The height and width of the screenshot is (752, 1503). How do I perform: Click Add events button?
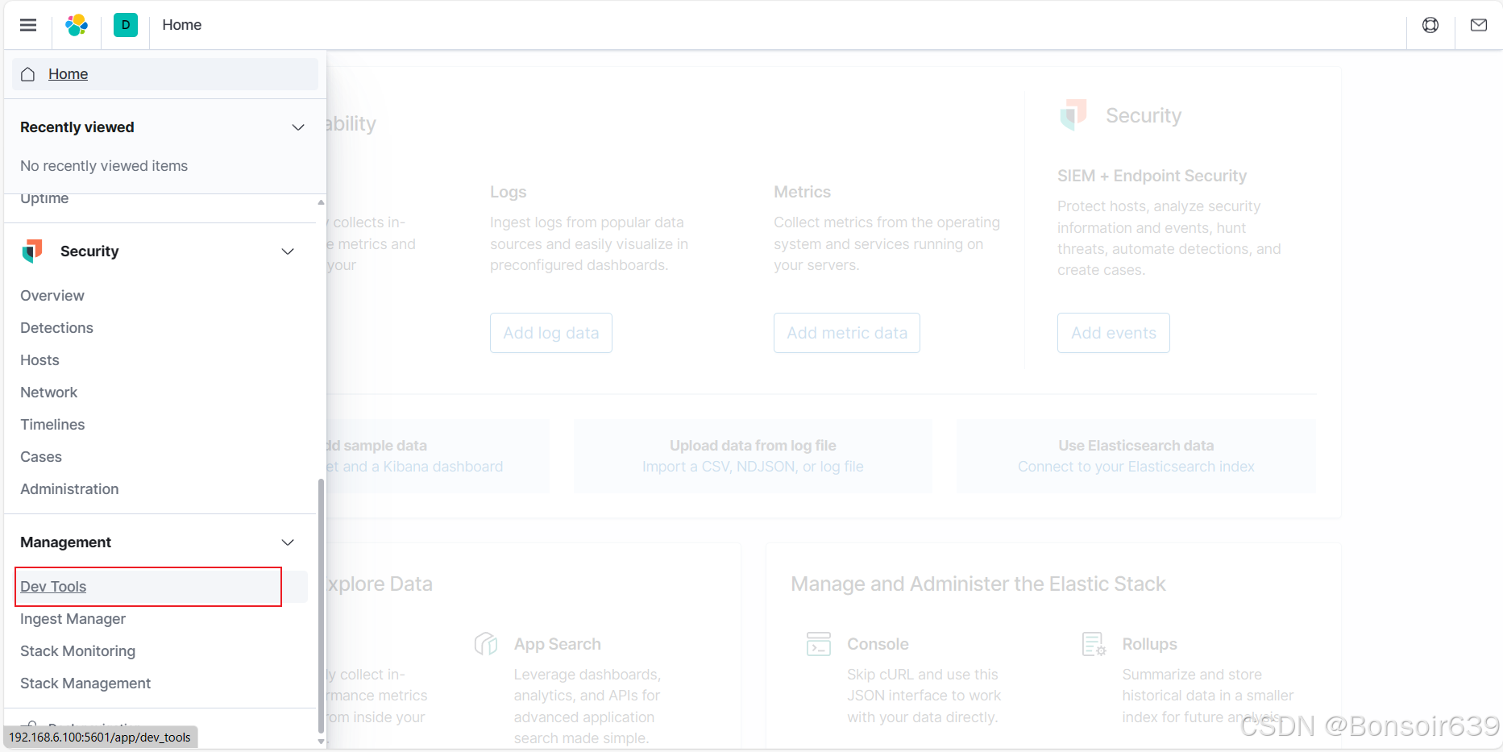tap(1114, 333)
